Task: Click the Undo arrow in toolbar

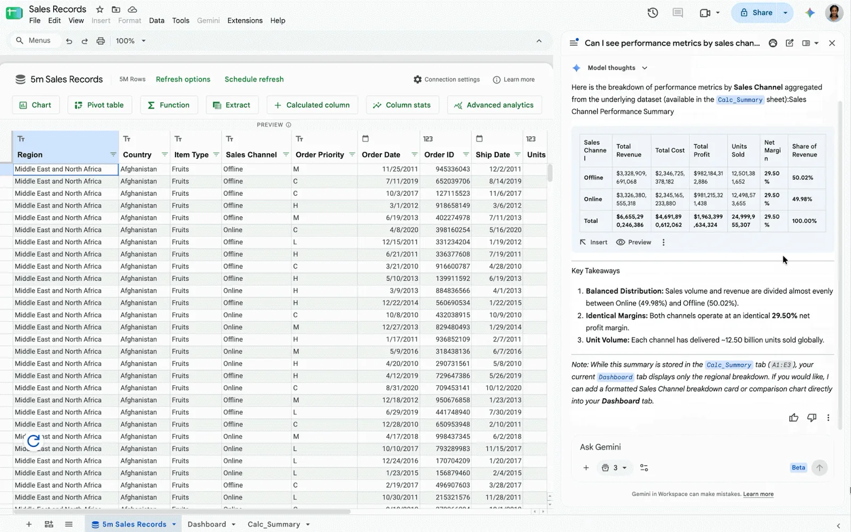Action: [69, 41]
